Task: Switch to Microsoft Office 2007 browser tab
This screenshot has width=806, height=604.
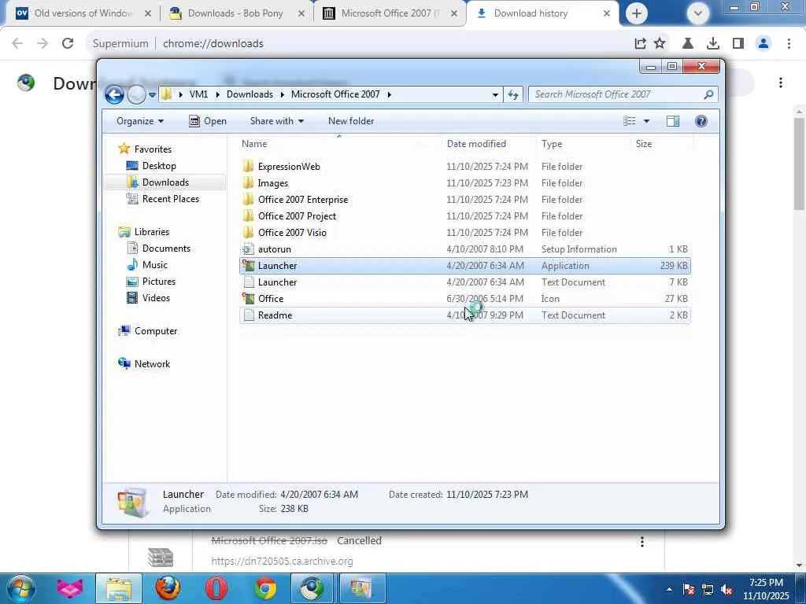Action: 390,13
